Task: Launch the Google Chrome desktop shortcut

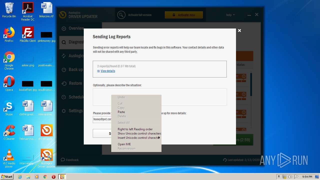Action: coord(9,60)
